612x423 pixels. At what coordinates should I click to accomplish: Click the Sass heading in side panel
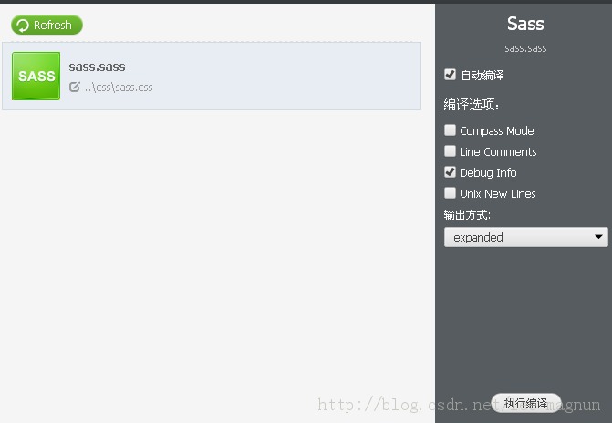[x=525, y=24]
